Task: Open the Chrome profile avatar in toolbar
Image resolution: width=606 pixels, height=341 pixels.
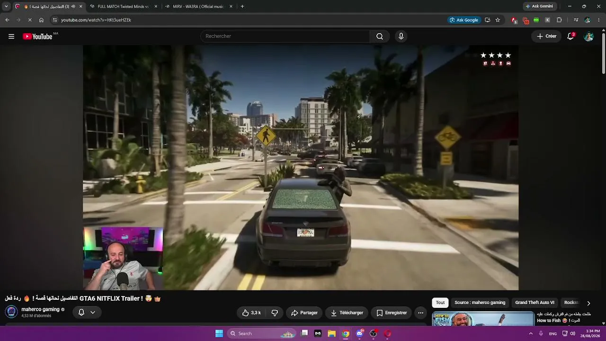Action: 588,20
